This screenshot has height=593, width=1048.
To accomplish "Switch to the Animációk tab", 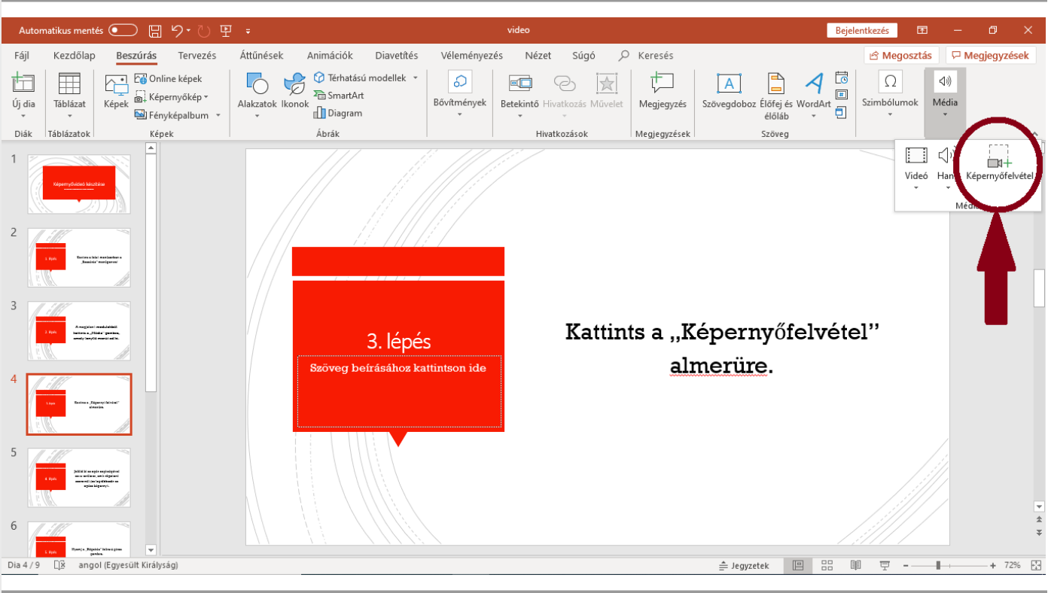I will [330, 56].
